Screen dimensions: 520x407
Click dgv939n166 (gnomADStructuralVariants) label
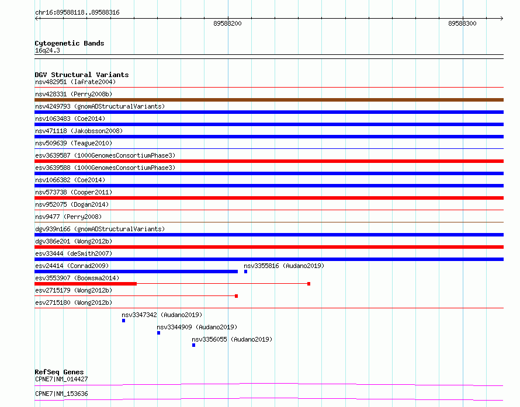click(100, 229)
